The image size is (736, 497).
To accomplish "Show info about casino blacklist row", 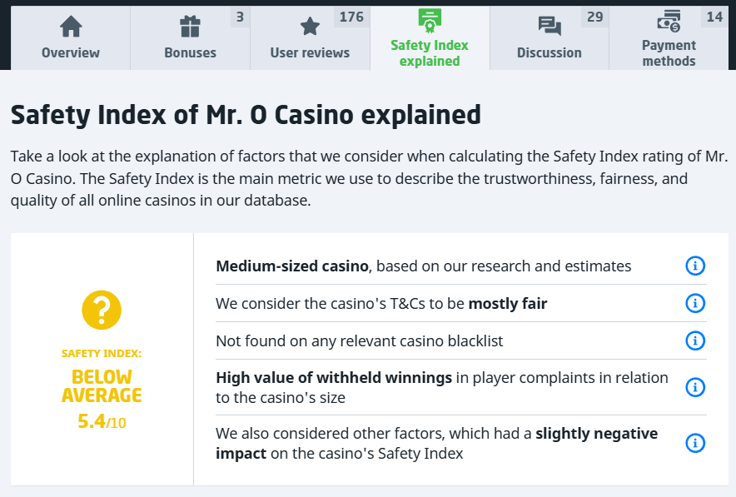I will [694, 340].
